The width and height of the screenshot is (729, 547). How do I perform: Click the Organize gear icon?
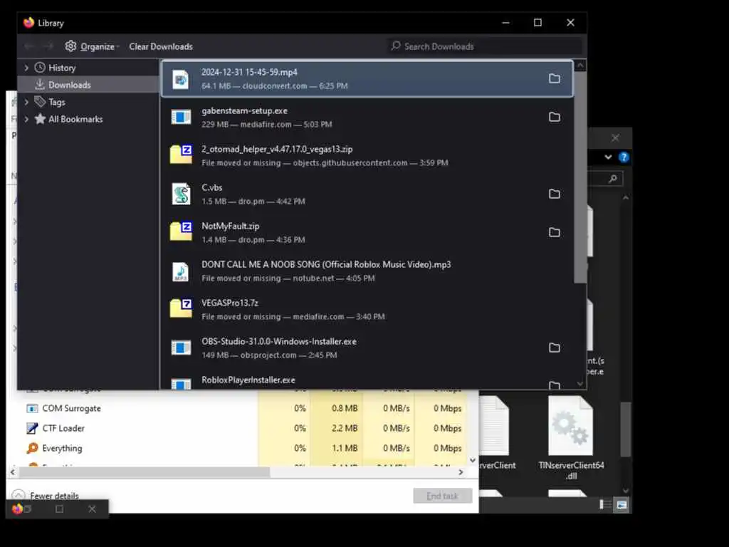(70, 46)
